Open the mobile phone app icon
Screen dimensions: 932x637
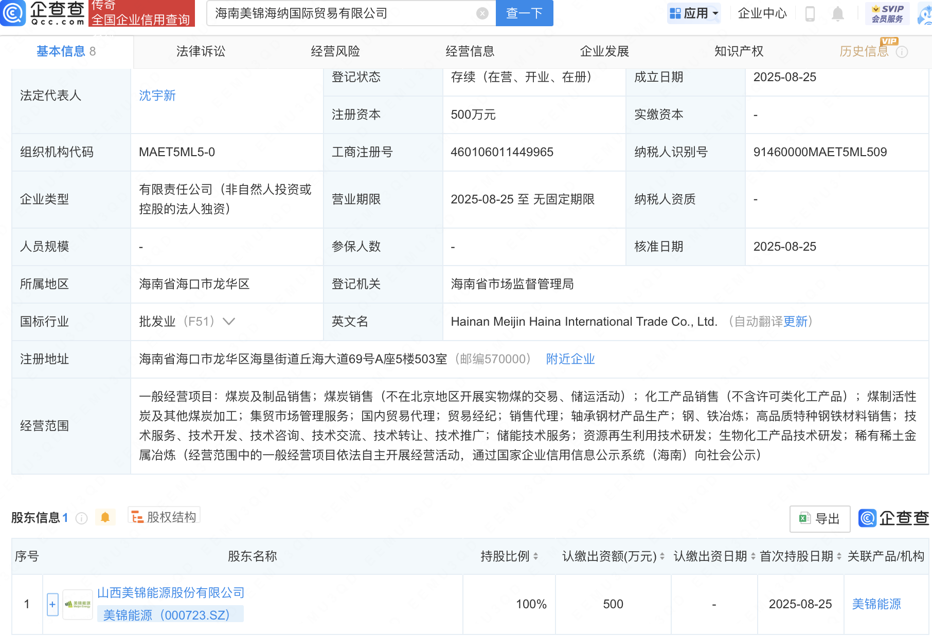(810, 13)
